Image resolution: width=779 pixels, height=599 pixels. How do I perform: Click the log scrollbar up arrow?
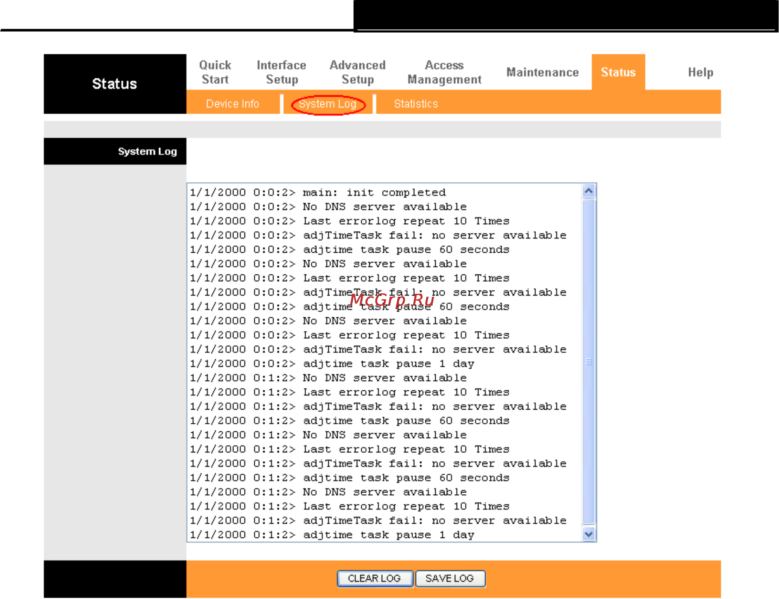pos(589,191)
